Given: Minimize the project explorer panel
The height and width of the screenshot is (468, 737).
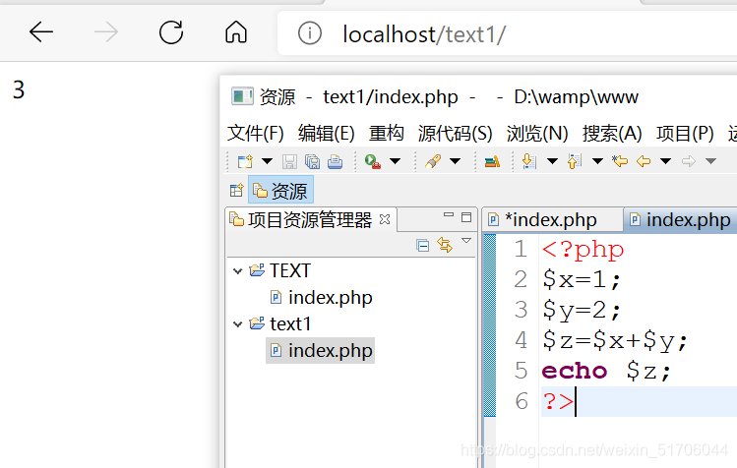Looking at the screenshot, I should pos(449,215).
